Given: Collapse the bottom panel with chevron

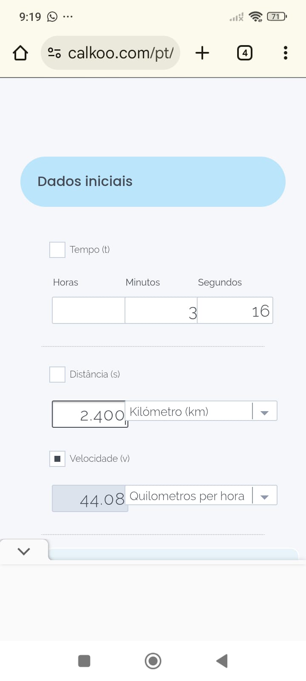Looking at the screenshot, I should [24, 552].
